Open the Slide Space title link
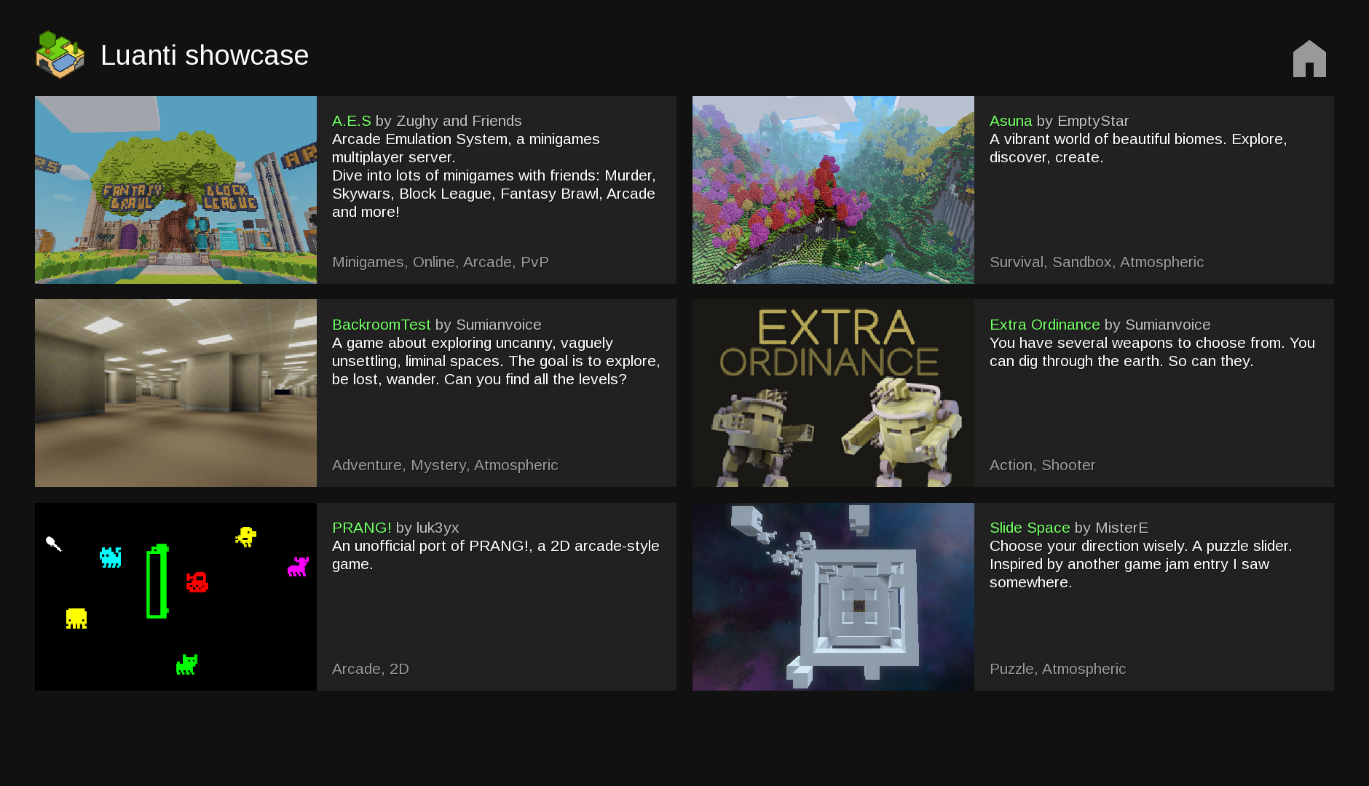The image size is (1369, 786). 1029,528
